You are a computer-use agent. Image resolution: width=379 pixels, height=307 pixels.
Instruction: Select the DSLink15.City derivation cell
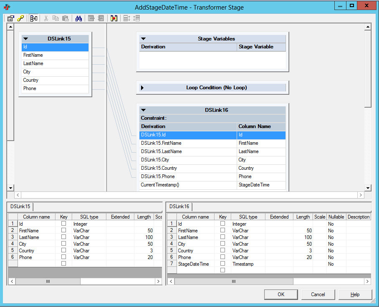point(188,160)
